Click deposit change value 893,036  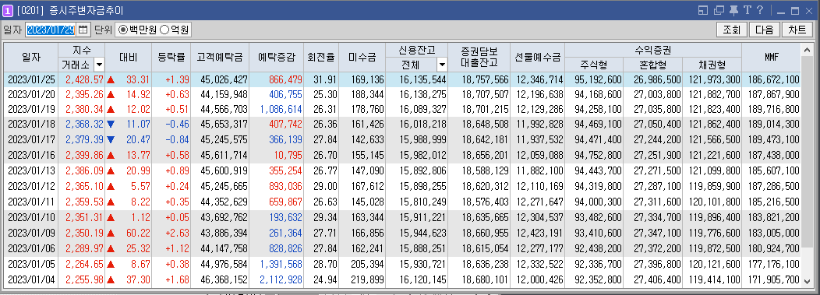point(285,185)
